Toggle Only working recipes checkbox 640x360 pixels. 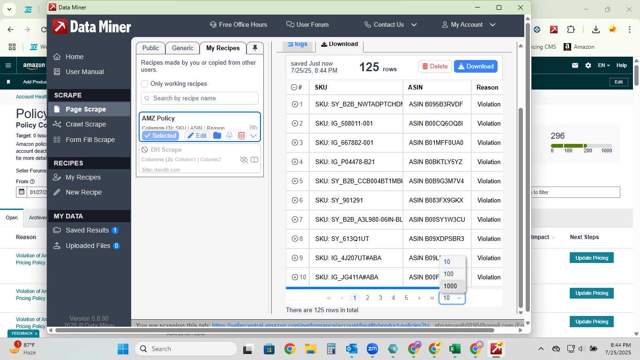[x=145, y=83]
